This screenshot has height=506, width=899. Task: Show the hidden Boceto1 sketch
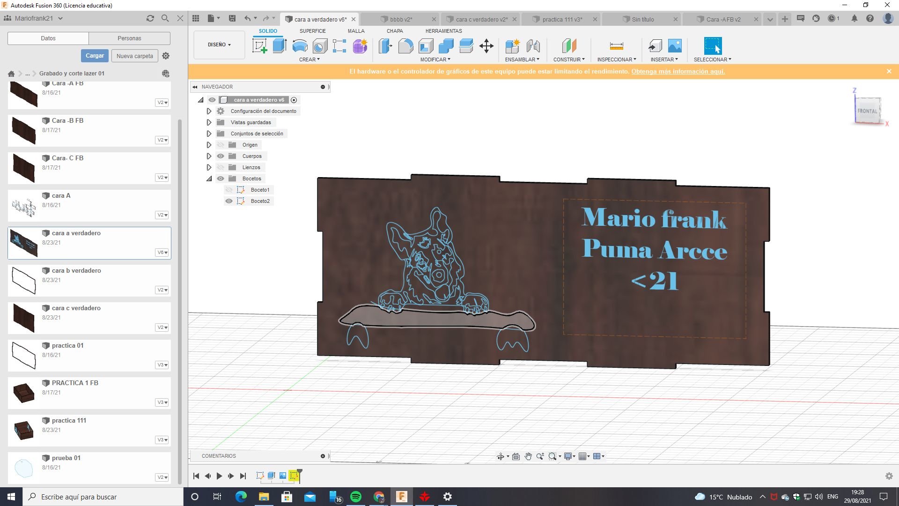pos(229,190)
